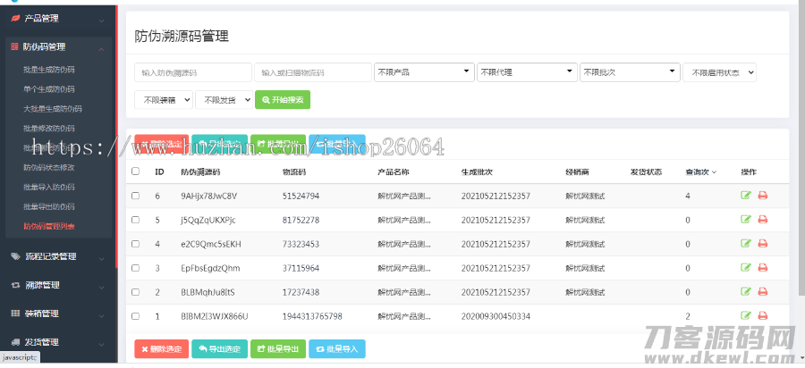Click the truck icon beside 发货管理
The image size is (805, 368).
15,341
